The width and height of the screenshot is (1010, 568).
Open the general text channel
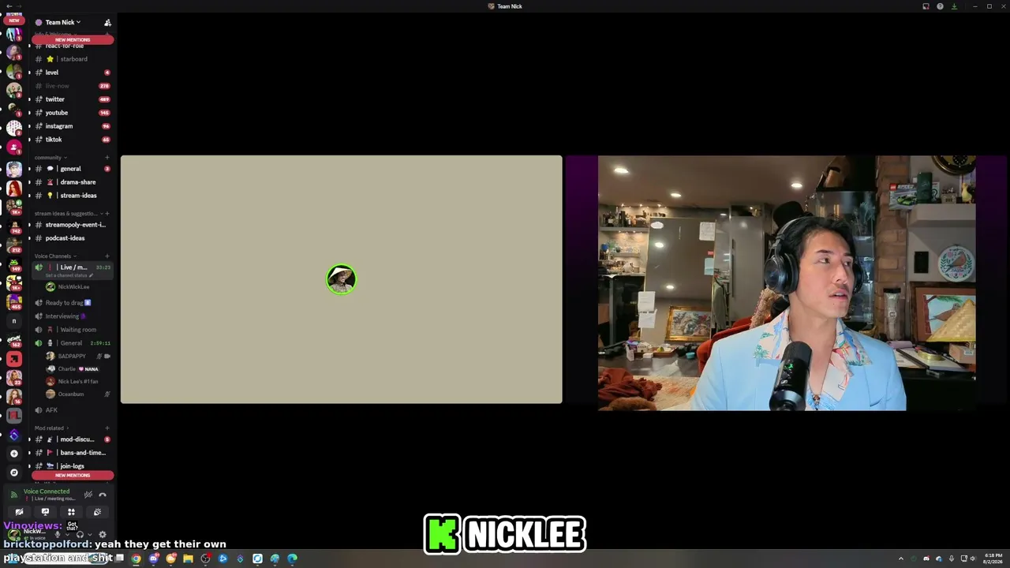(x=73, y=169)
